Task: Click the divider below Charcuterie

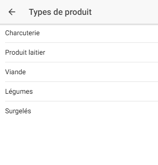Action: click(x=82, y=42)
